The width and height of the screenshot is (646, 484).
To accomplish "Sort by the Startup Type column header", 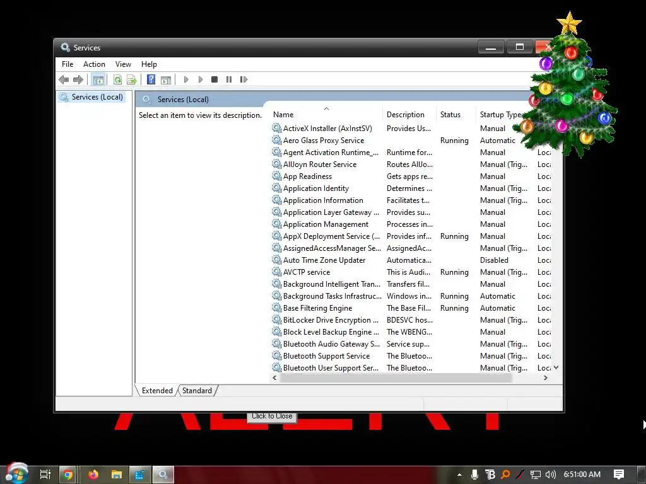I will tap(500, 115).
